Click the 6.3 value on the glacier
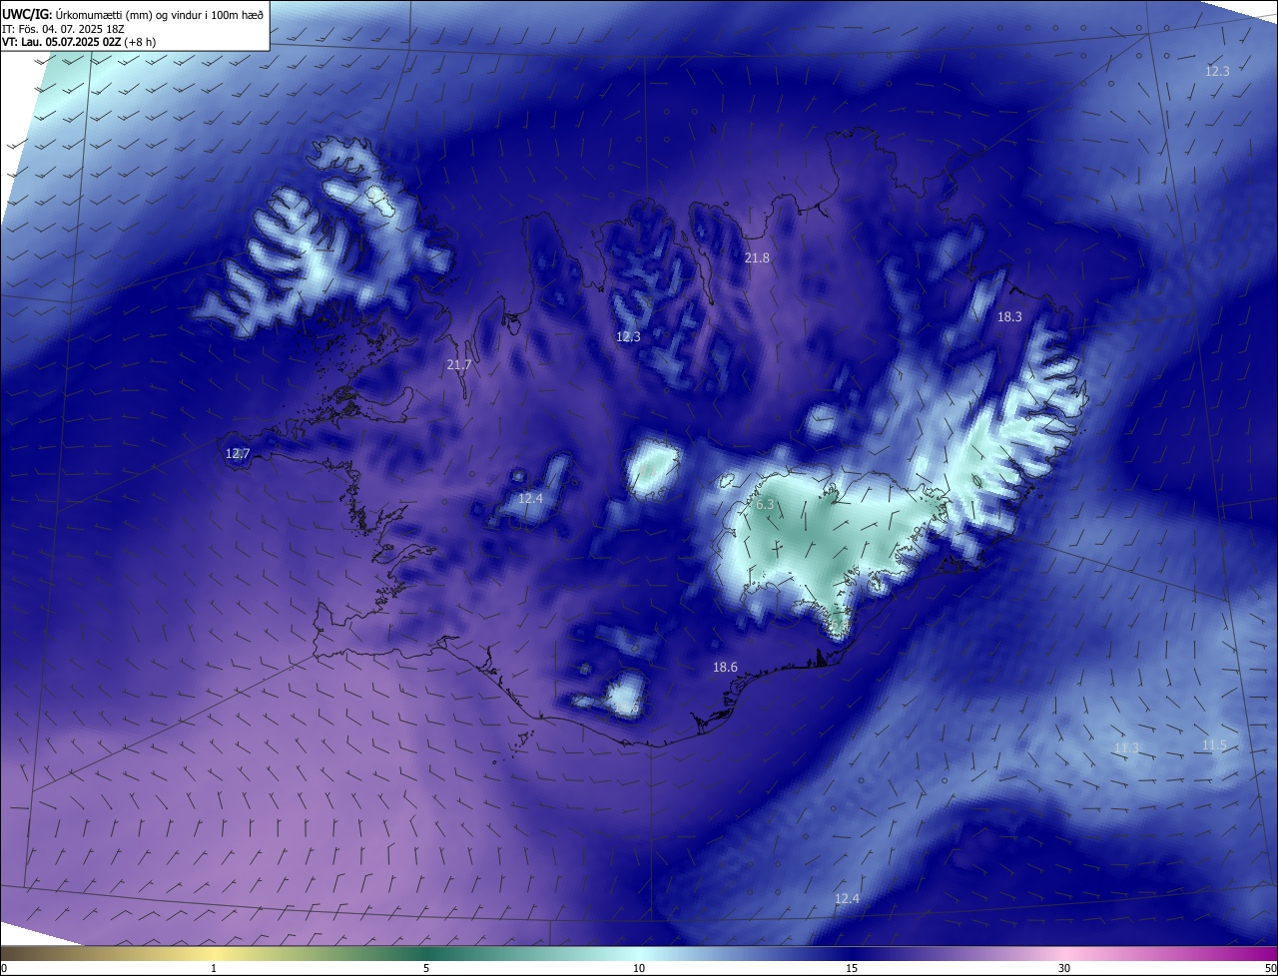Image resolution: width=1278 pixels, height=976 pixels. click(x=765, y=505)
